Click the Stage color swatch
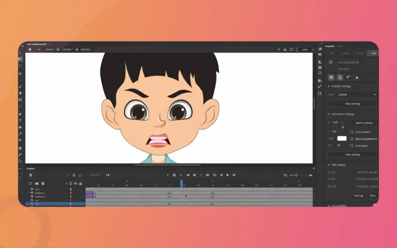Image resolution: width=397 pixels, height=248 pixels. 342,138
